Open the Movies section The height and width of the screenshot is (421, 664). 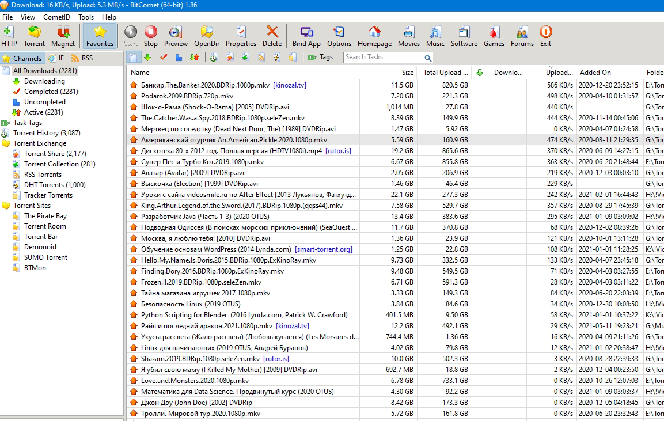pyautogui.click(x=409, y=36)
